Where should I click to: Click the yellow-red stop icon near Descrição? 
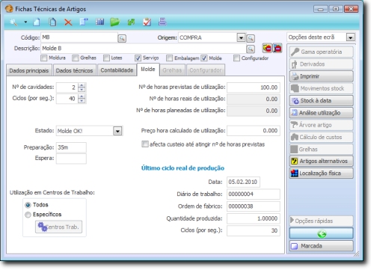[267, 48]
